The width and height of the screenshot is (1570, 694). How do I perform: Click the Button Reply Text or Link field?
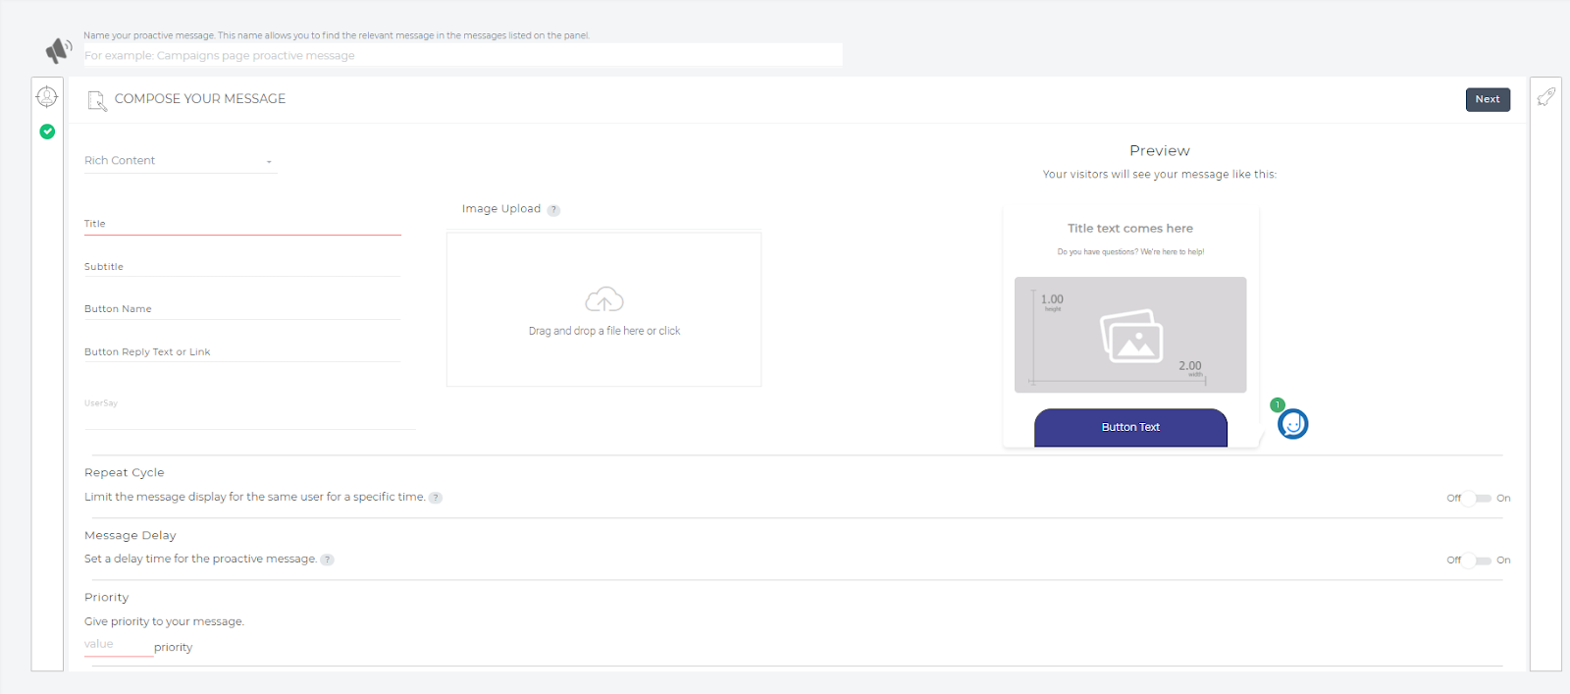(x=242, y=351)
